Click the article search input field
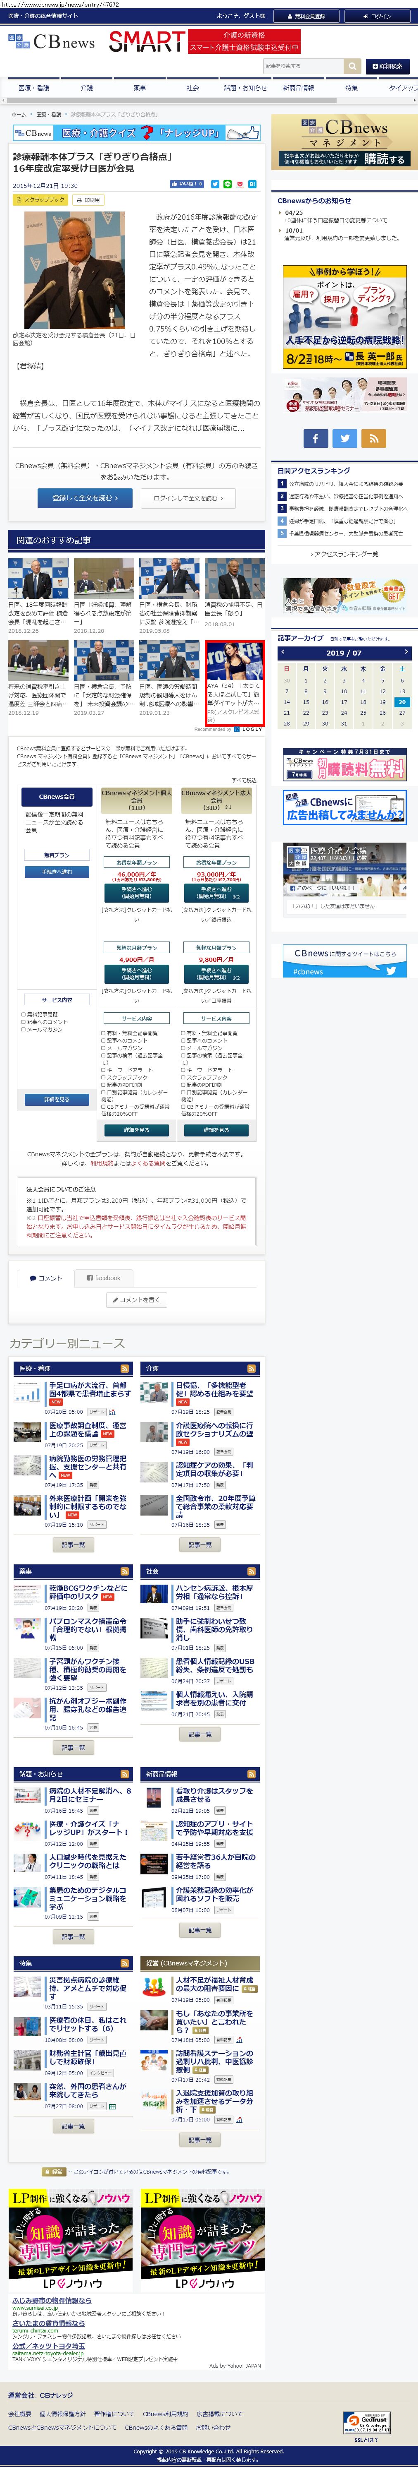The image size is (418, 2467). pos(303,66)
